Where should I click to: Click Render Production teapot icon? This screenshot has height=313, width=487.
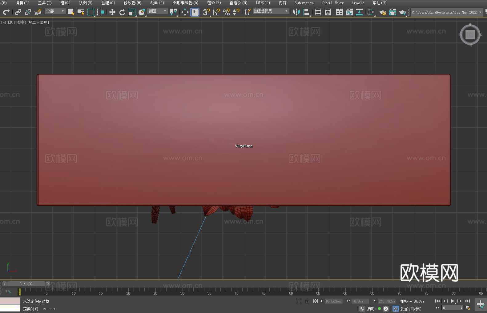[x=402, y=12]
